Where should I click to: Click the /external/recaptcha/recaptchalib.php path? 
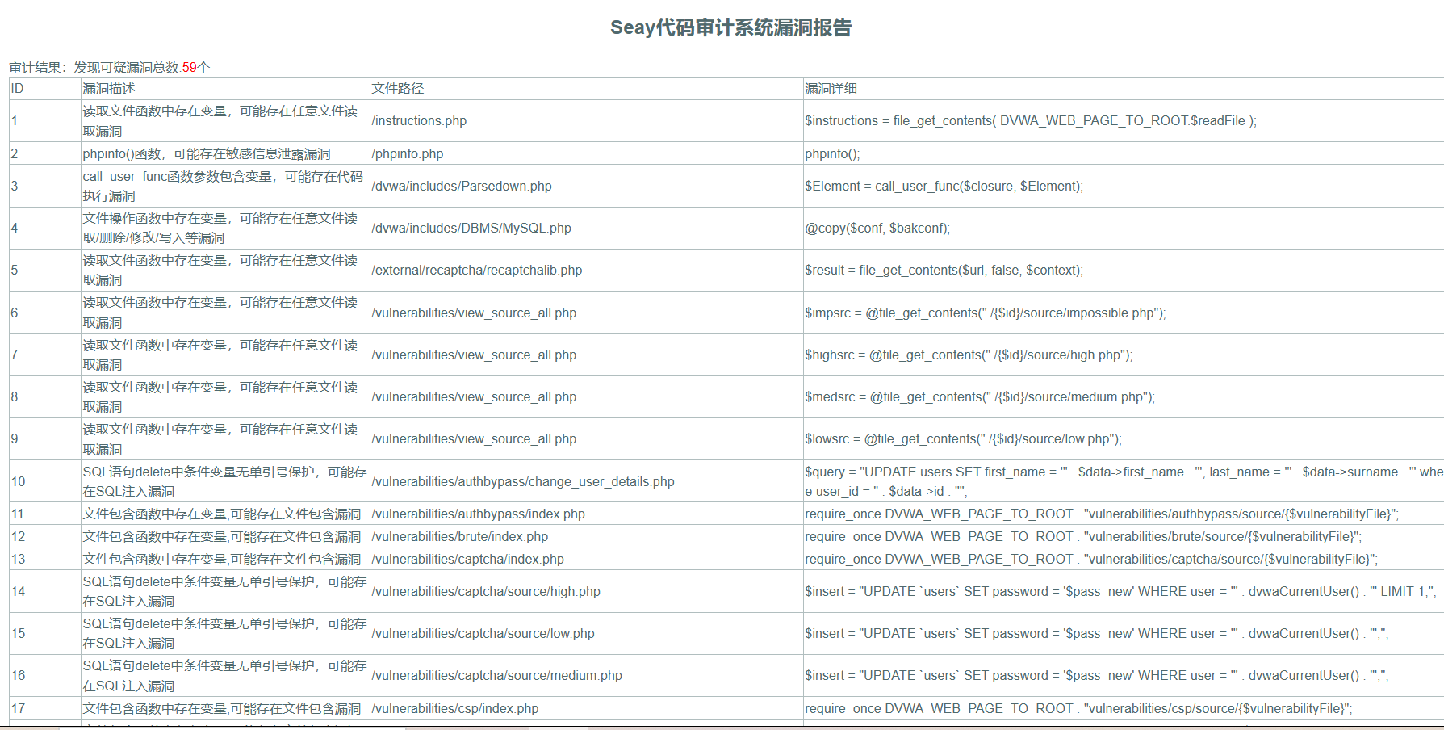pos(476,270)
